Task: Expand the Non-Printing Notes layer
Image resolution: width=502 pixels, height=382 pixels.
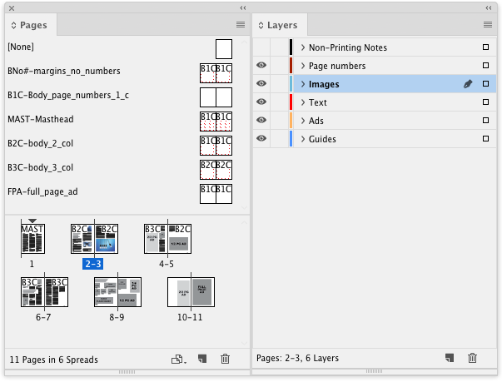Action: click(x=303, y=47)
